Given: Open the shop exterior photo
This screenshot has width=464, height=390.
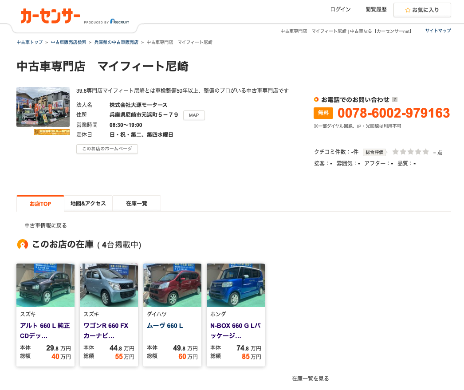Looking at the screenshot, I should click(x=43, y=107).
